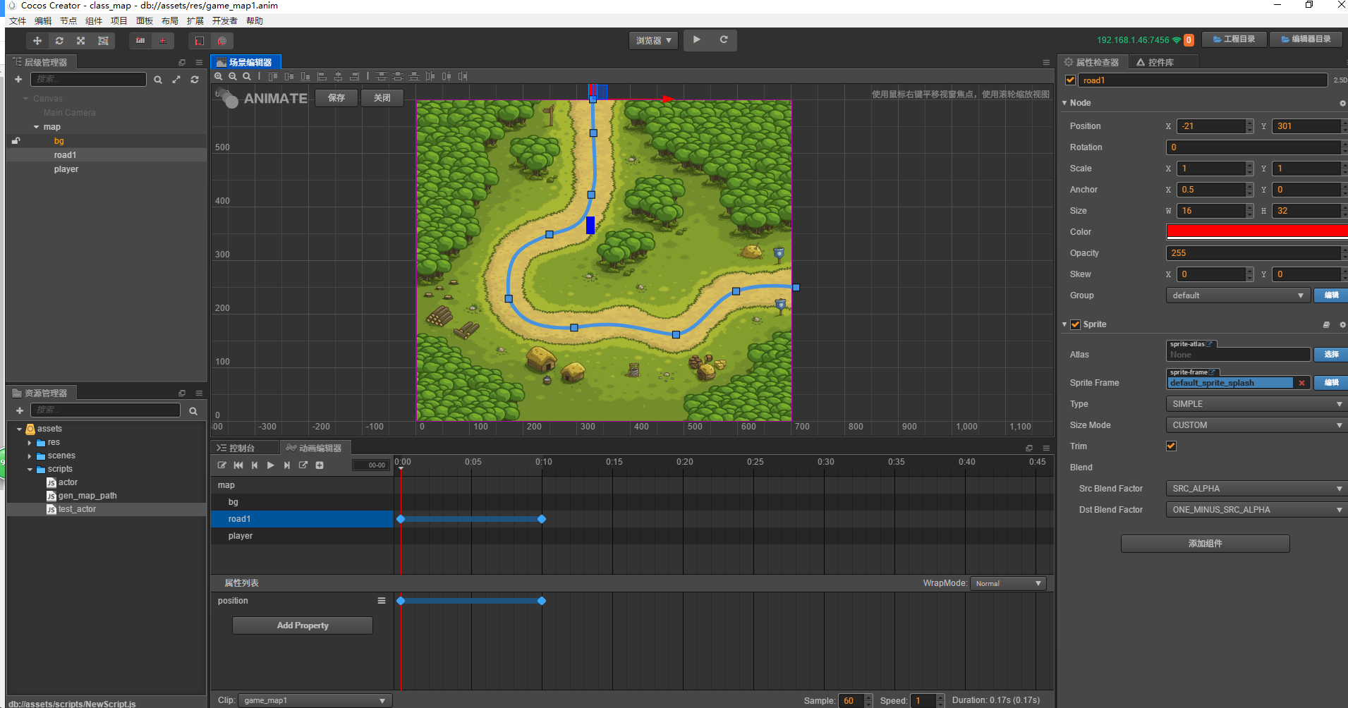Open the 节点 menu
This screenshot has width=1348, height=708.
click(x=68, y=21)
